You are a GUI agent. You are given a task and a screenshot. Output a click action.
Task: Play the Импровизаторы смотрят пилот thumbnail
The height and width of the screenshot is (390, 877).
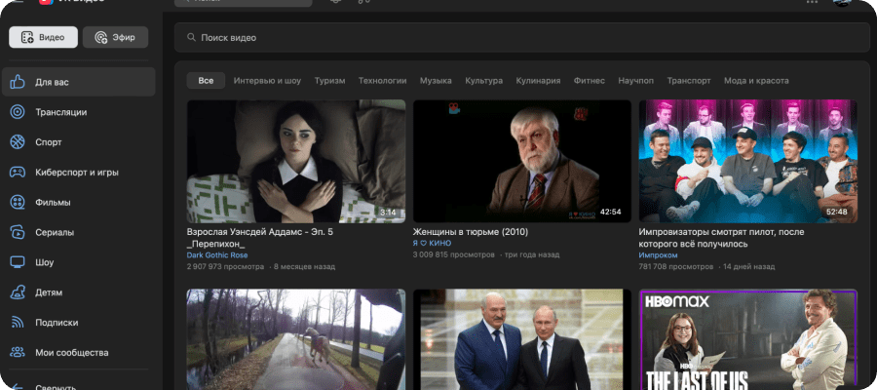point(747,161)
